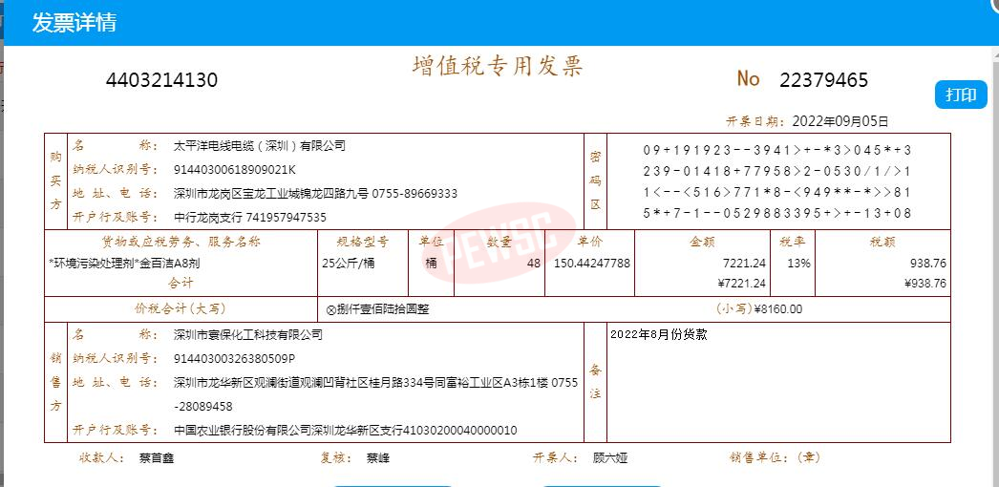Image resolution: width=999 pixels, height=487 pixels.
Task: Select tax rate 13%
Action: point(799,263)
